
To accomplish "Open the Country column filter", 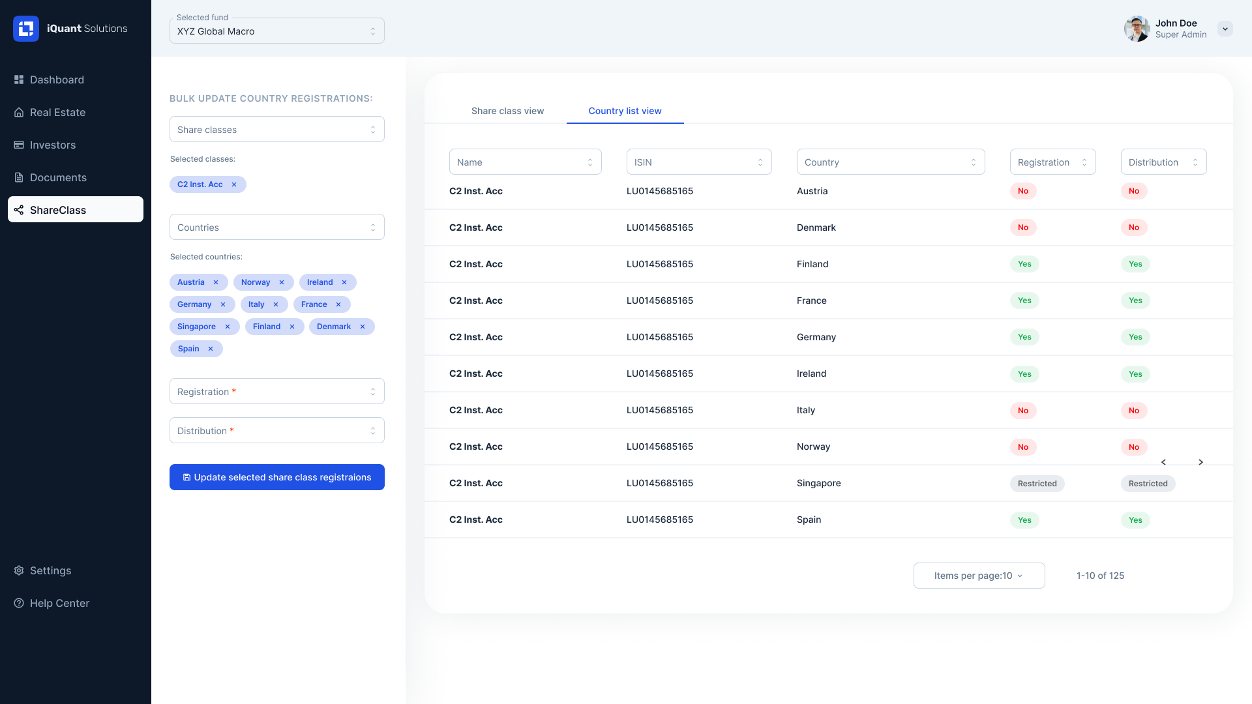I will point(891,162).
